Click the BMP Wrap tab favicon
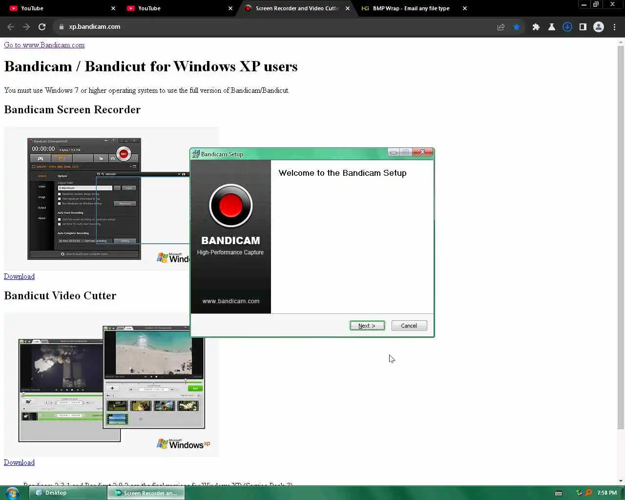This screenshot has height=500, width=625. pos(365,8)
